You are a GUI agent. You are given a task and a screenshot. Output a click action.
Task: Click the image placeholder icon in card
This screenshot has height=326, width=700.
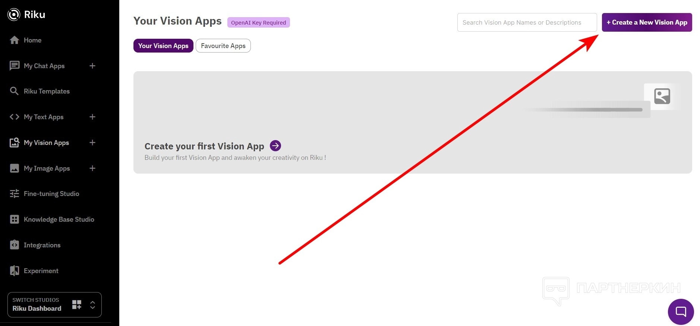pos(662,96)
